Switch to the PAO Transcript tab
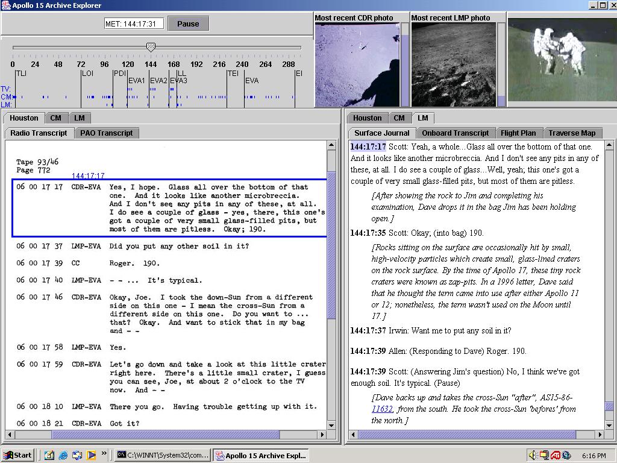 point(107,133)
